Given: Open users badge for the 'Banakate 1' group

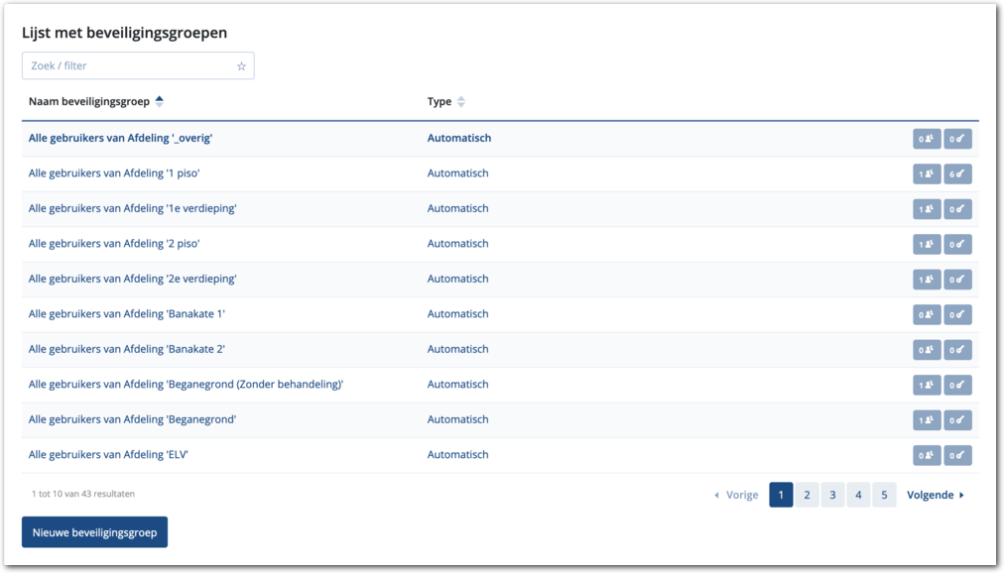Looking at the screenshot, I should click(x=927, y=314).
